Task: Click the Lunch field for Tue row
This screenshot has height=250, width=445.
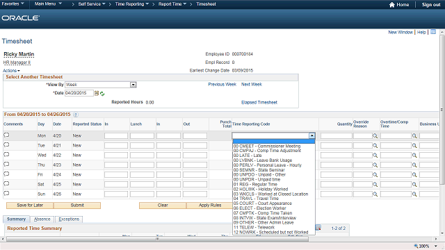Action: (142, 145)
